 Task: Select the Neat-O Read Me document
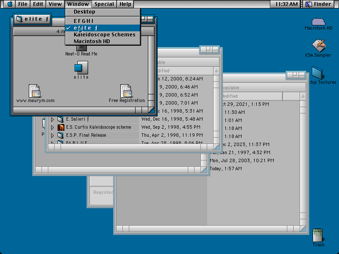[x=81, y=48]
